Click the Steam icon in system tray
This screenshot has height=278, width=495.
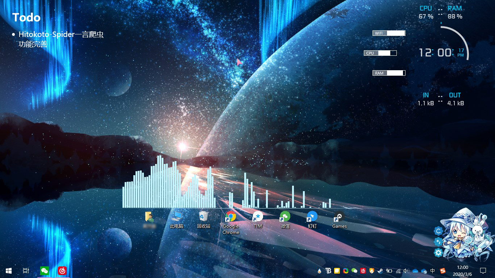click(380, 271)
